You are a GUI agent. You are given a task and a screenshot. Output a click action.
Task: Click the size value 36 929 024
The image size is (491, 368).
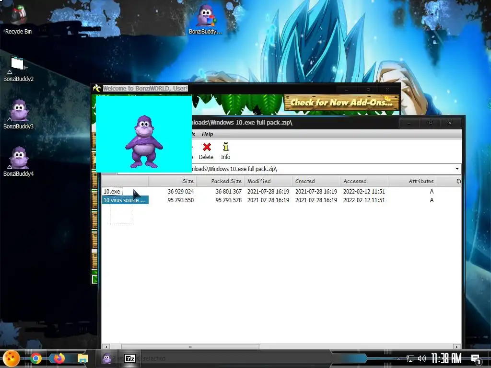click(181, 192)
